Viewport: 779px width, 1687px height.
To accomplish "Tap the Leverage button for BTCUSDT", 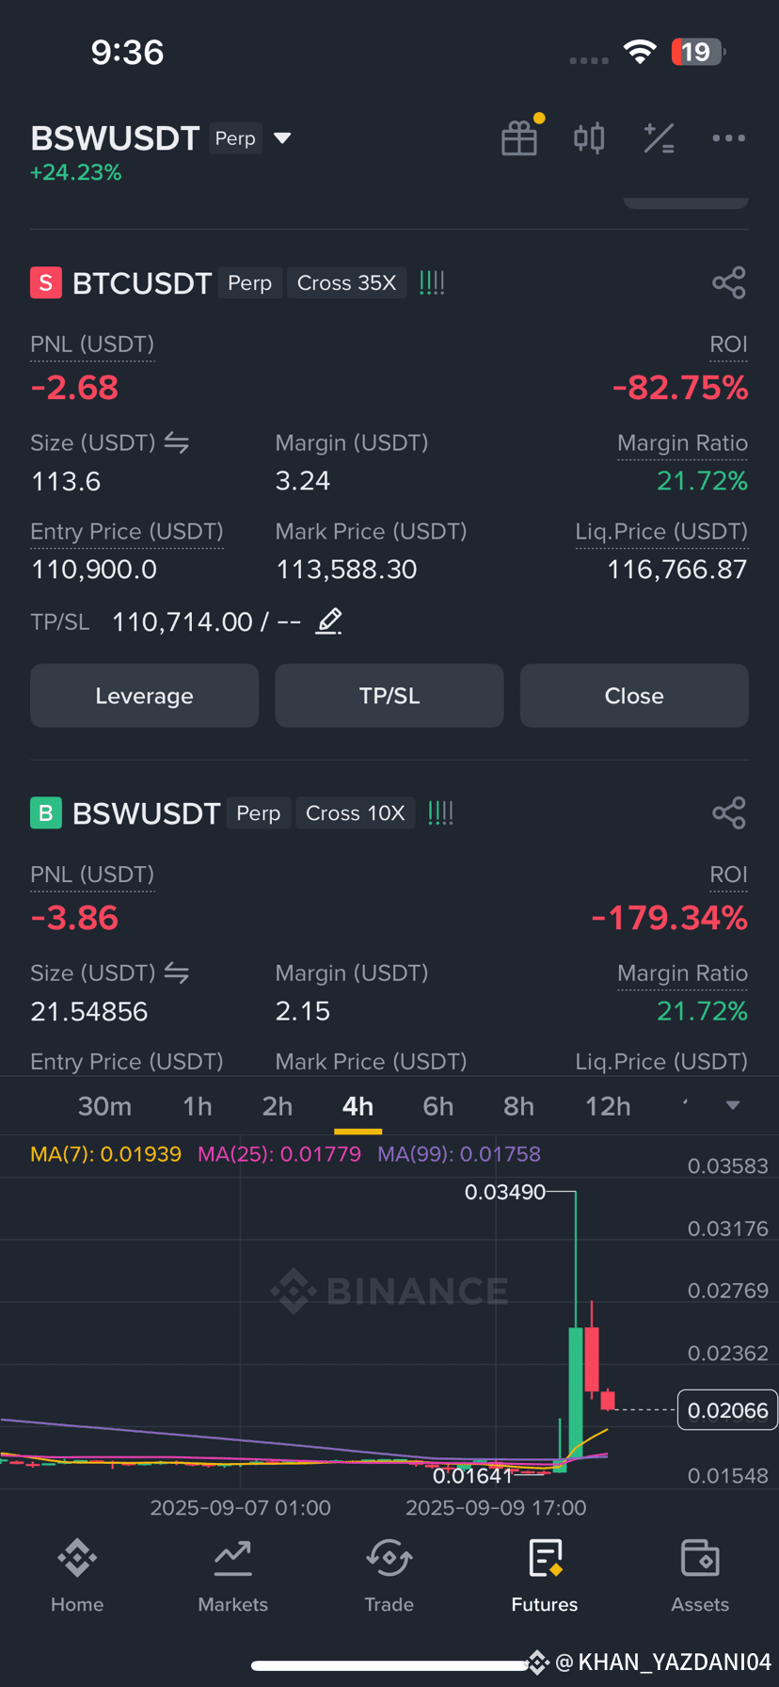I will 144,696.
